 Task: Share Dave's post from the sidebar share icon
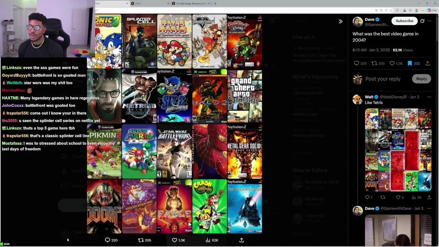point(428,63)
